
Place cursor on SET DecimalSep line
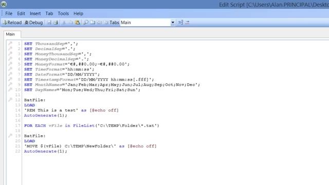tap(50, 49)
